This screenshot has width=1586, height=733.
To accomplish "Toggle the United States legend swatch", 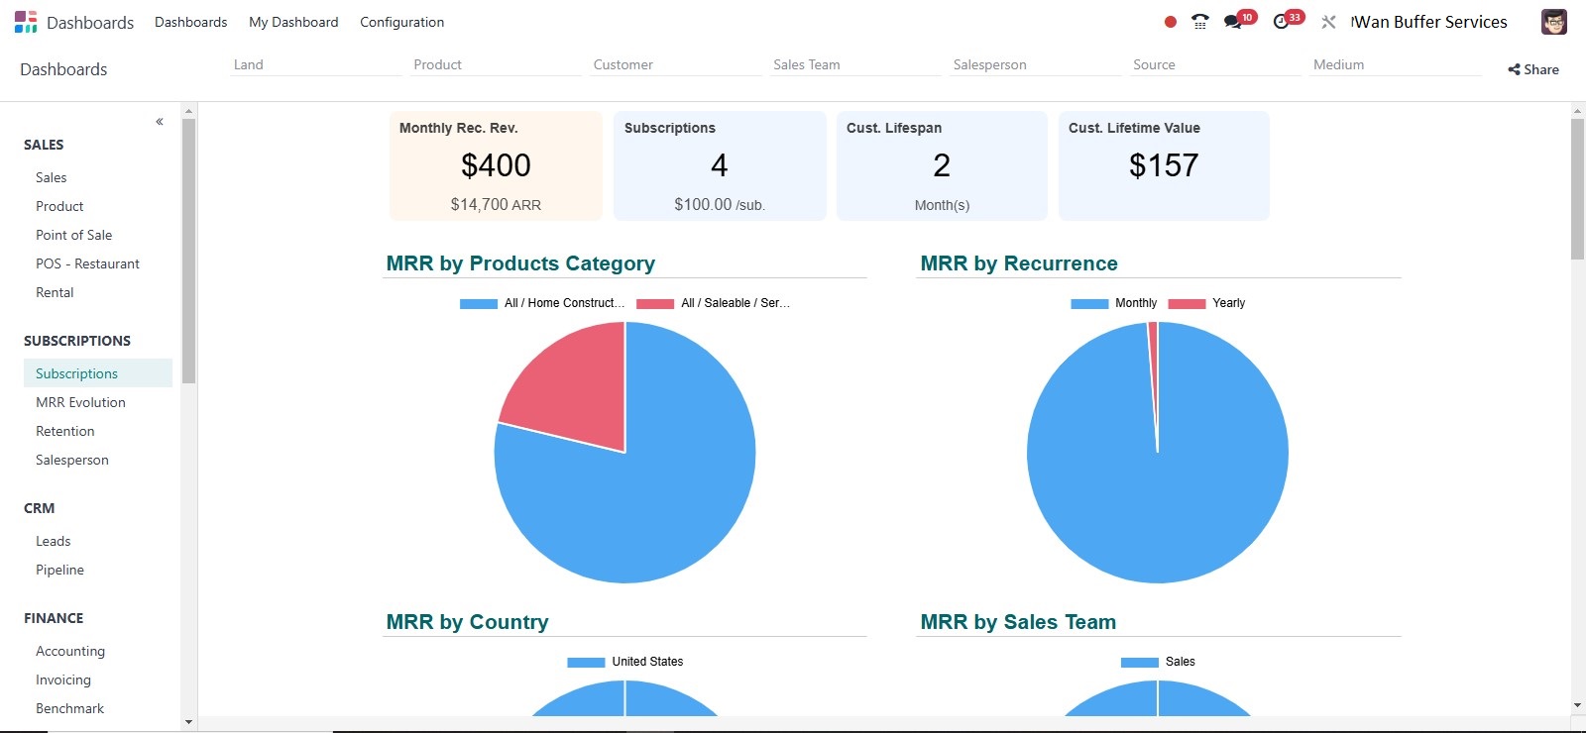I will (x=586, y=663).
